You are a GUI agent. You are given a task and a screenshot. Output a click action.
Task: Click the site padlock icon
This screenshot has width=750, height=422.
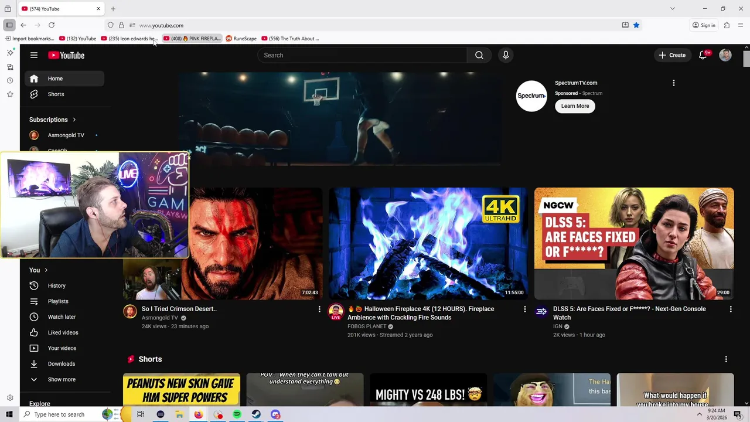point(121,25)
